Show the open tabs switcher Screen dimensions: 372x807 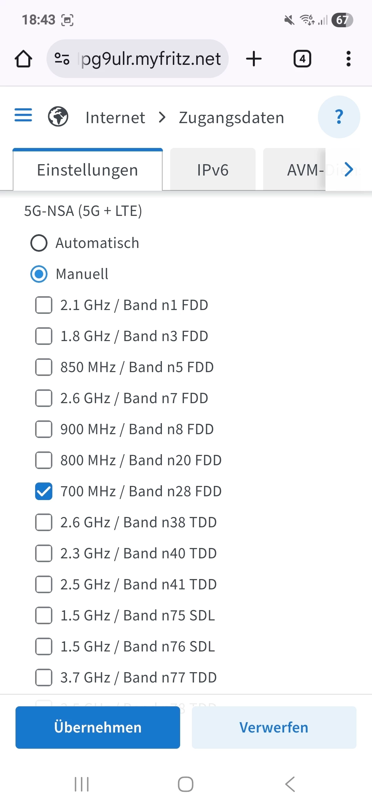pyautogui.click(x=302, y=59)
